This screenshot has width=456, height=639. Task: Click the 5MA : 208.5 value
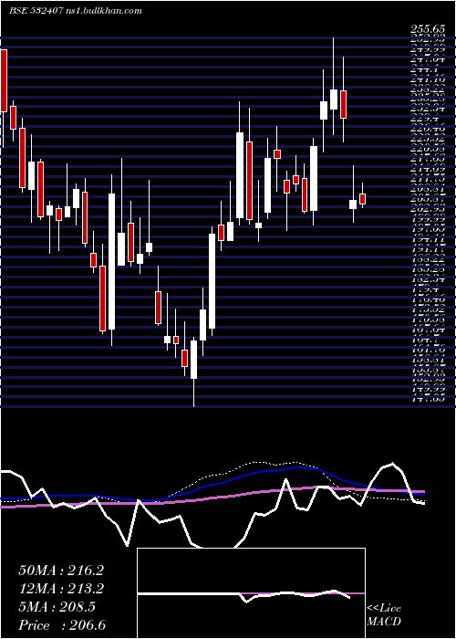tap(57, 607)
